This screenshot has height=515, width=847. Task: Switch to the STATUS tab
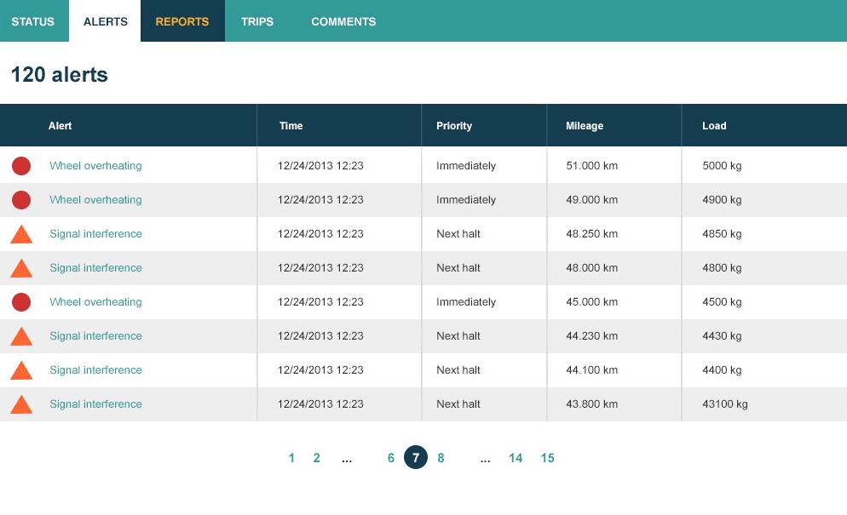(33, 21)
